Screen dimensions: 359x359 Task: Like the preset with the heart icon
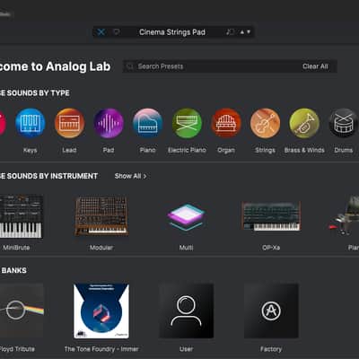click(117, 32)
